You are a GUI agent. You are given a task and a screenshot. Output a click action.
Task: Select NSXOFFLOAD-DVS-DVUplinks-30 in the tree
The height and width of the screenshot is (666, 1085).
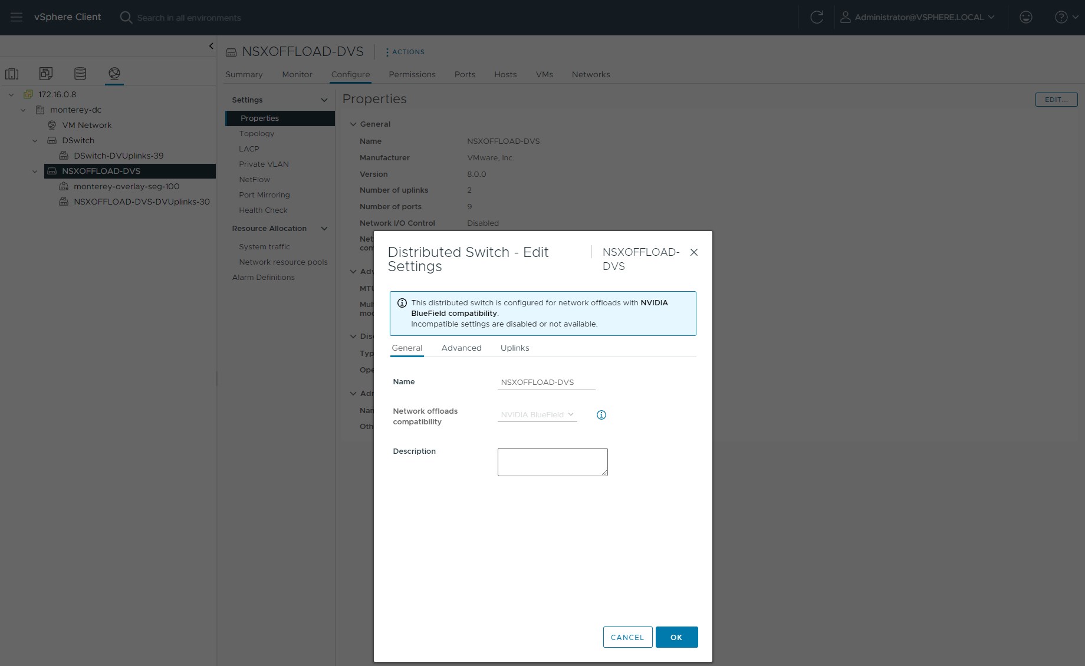[x=142, y=202]
